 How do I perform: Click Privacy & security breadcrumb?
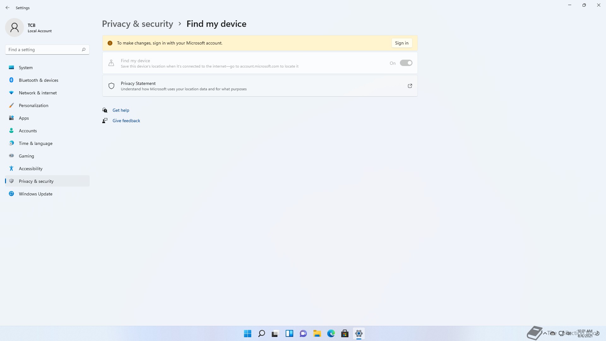point(138,24)
